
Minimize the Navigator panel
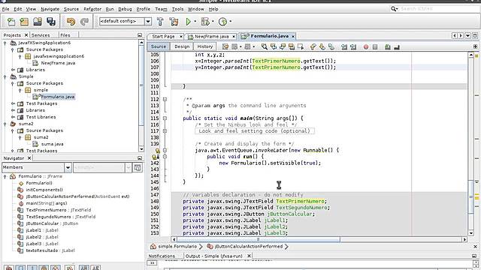(140, 158)
